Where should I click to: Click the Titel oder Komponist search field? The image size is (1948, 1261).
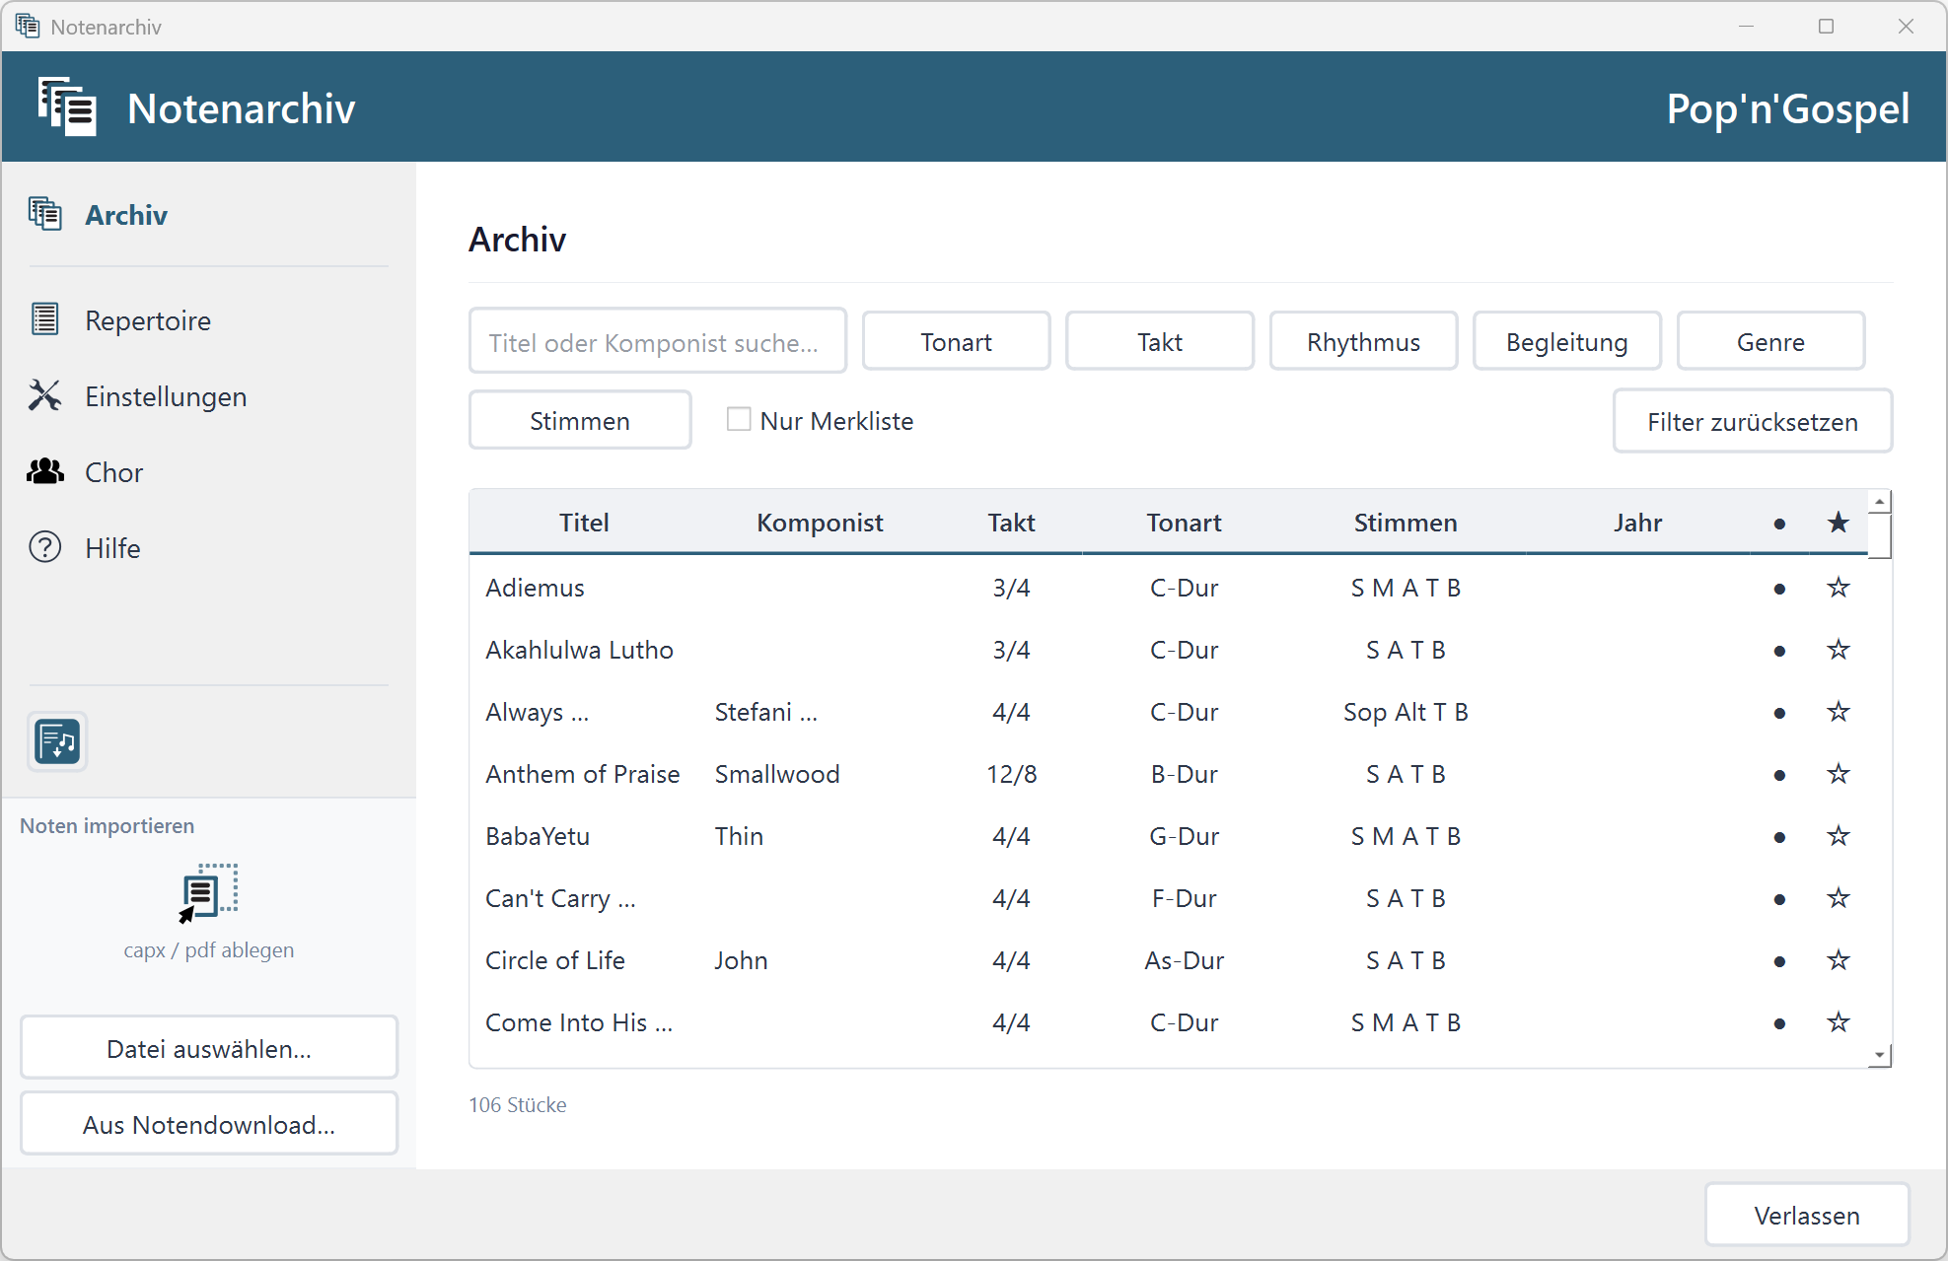[658, 341]
